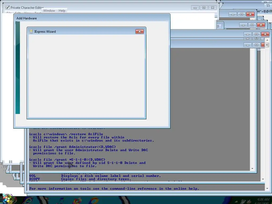272x204 pixels.
Task: Minimize the Private Character Editor window
Action: coord(195,8)
